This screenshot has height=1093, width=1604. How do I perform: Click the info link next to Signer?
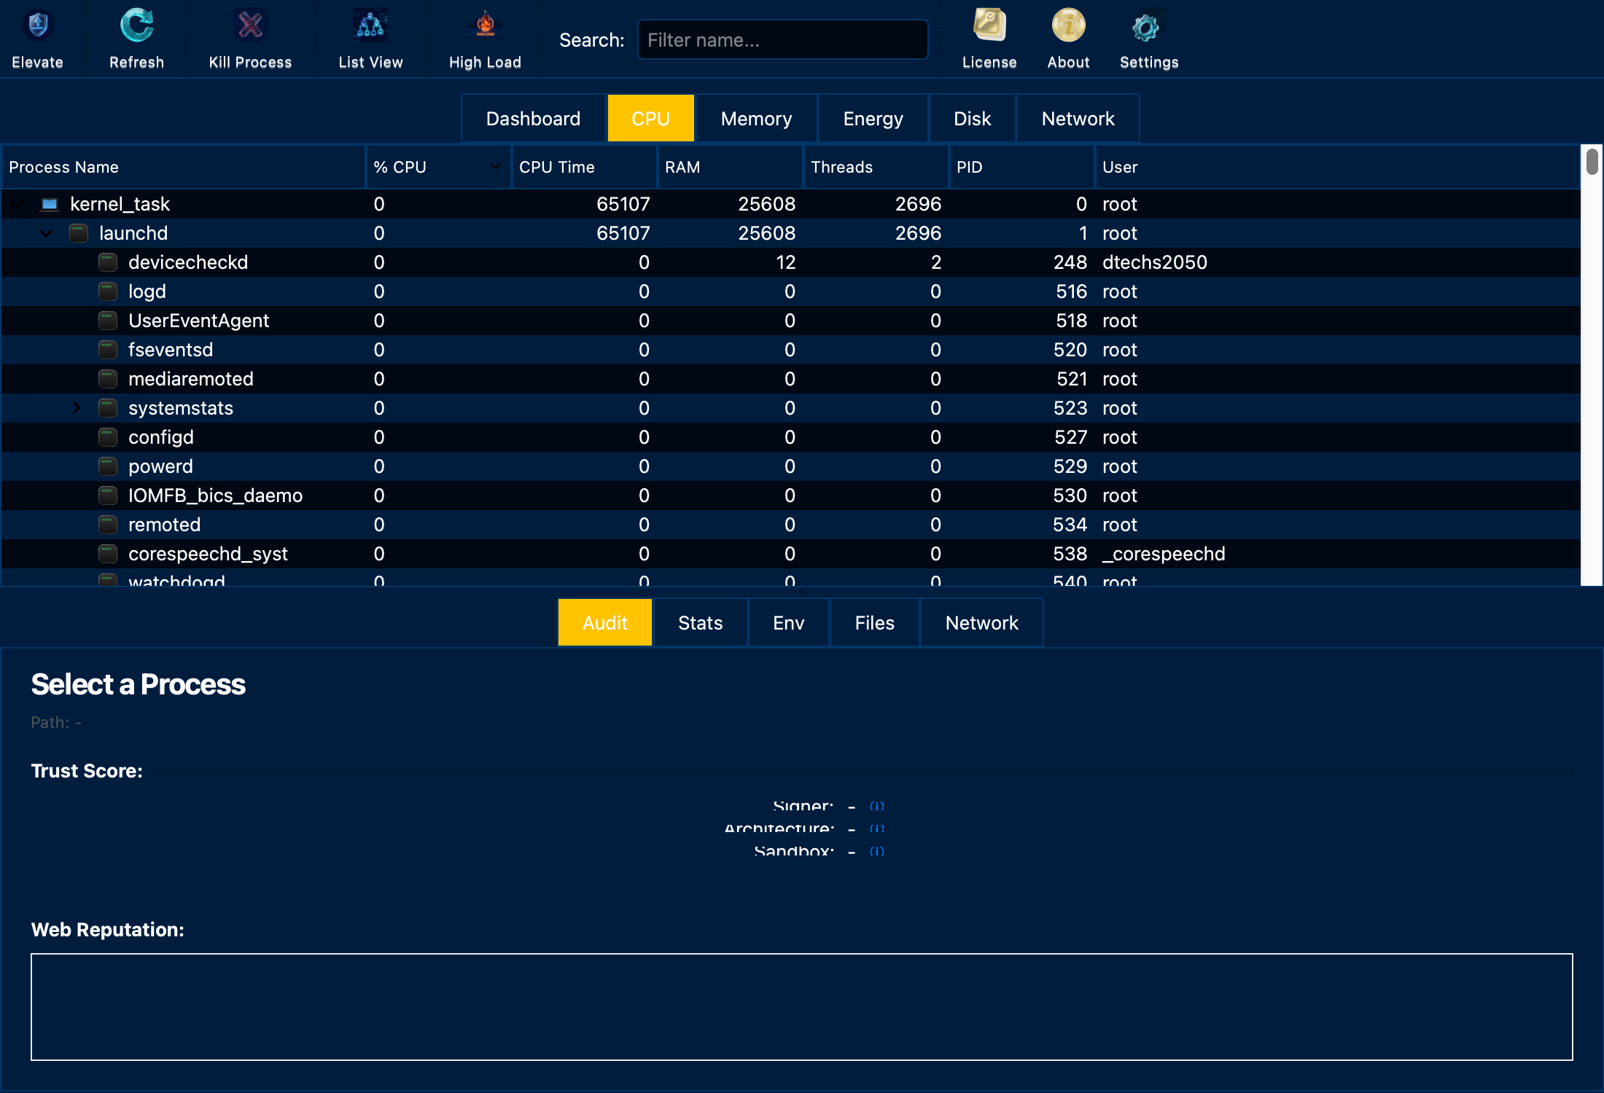[876, 806]
